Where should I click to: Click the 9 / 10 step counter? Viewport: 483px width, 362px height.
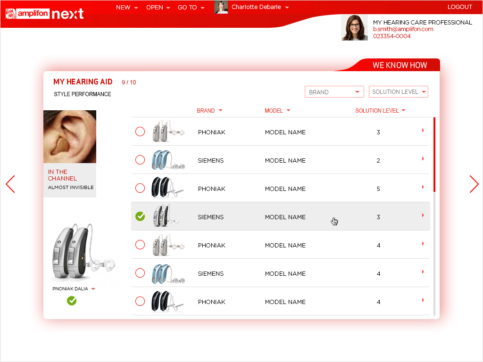coord(129,82)
